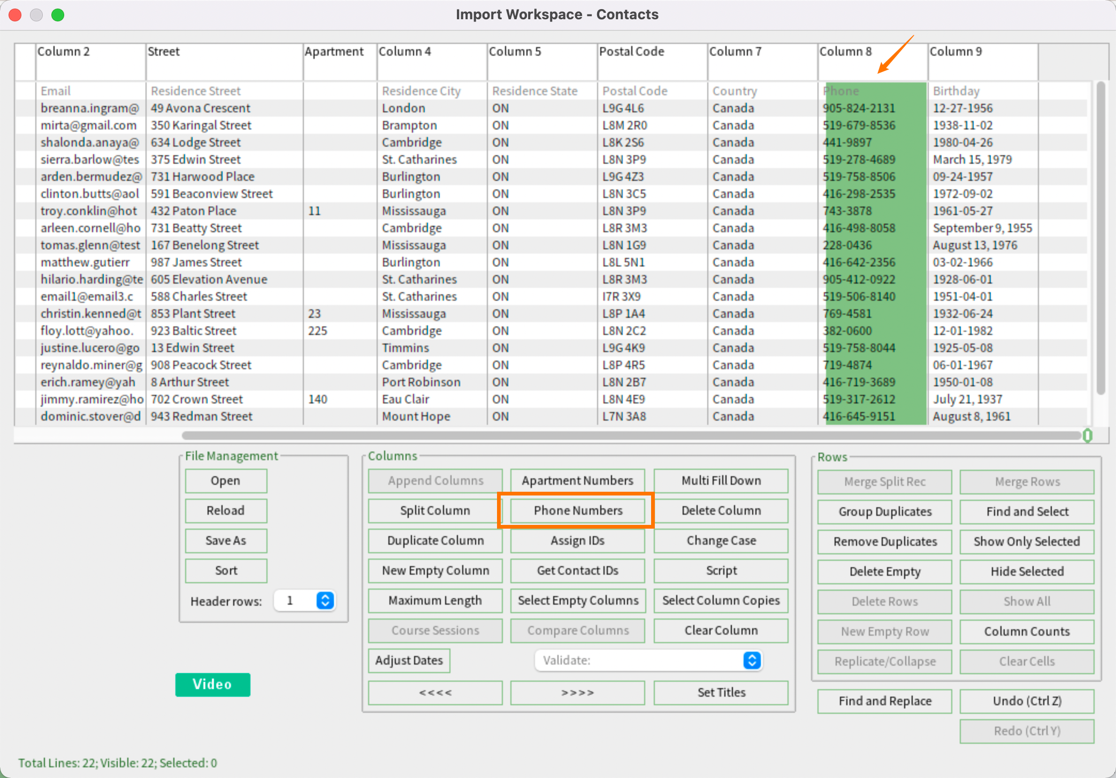Click the Open file button
The height and width of the screenshot is (778, 1116).
pyautogui.click(x=226, y=480)
